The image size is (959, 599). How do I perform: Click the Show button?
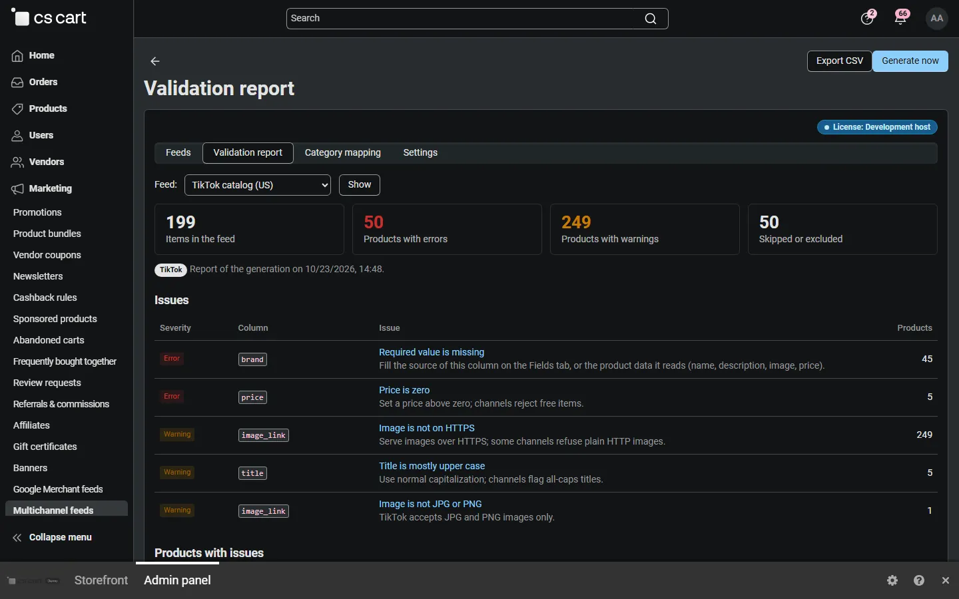pos(360,185)
